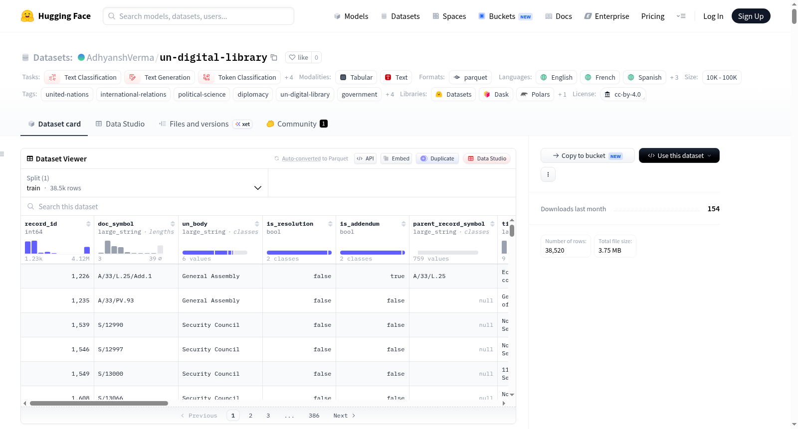
Task: Open the Data Studio tab
Action: [120, 124]
